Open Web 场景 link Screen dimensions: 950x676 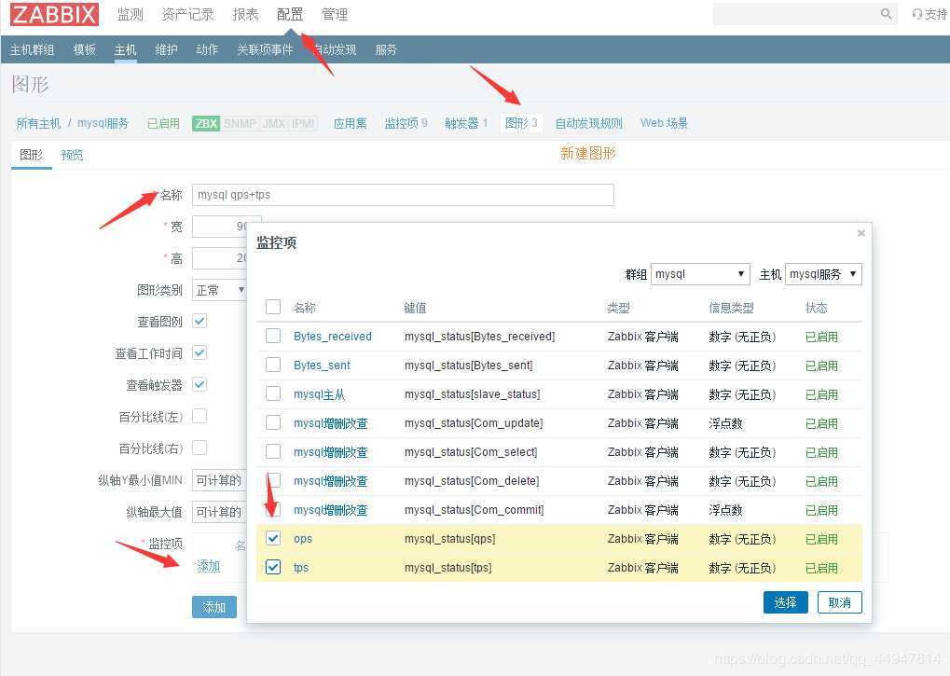664,124
